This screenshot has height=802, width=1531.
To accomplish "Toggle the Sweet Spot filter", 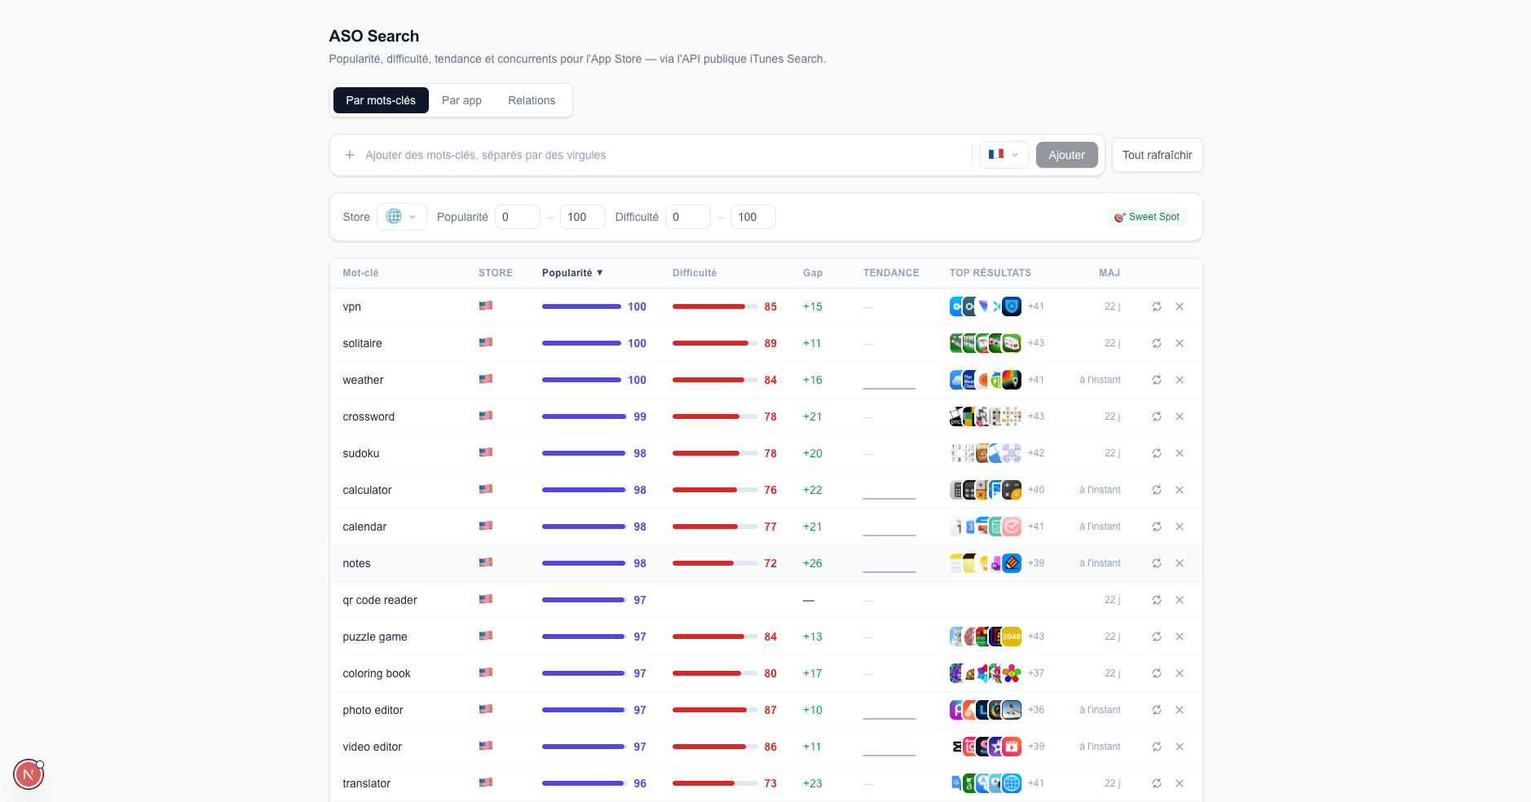I will [1147, 217].
